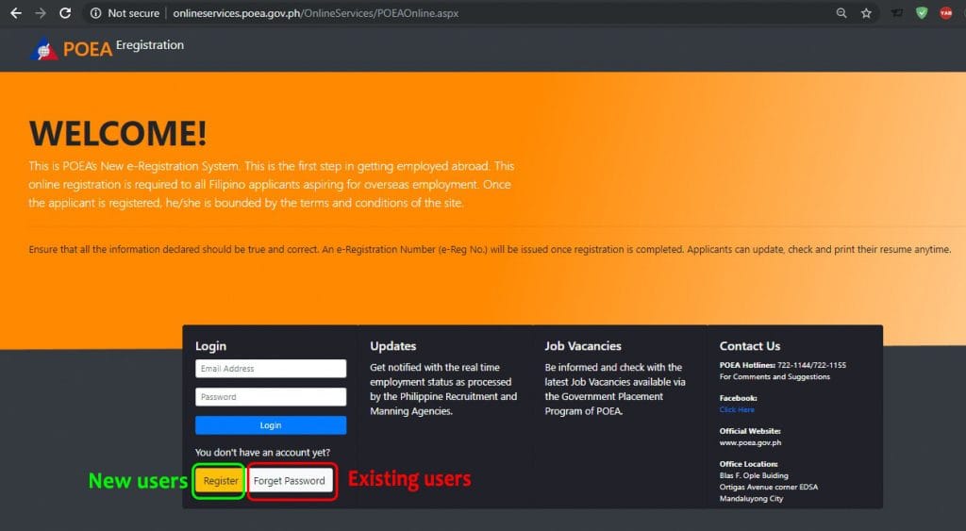
Task: Click the zoom magnifier icon in address bar
Action: (x=841, y=13)
